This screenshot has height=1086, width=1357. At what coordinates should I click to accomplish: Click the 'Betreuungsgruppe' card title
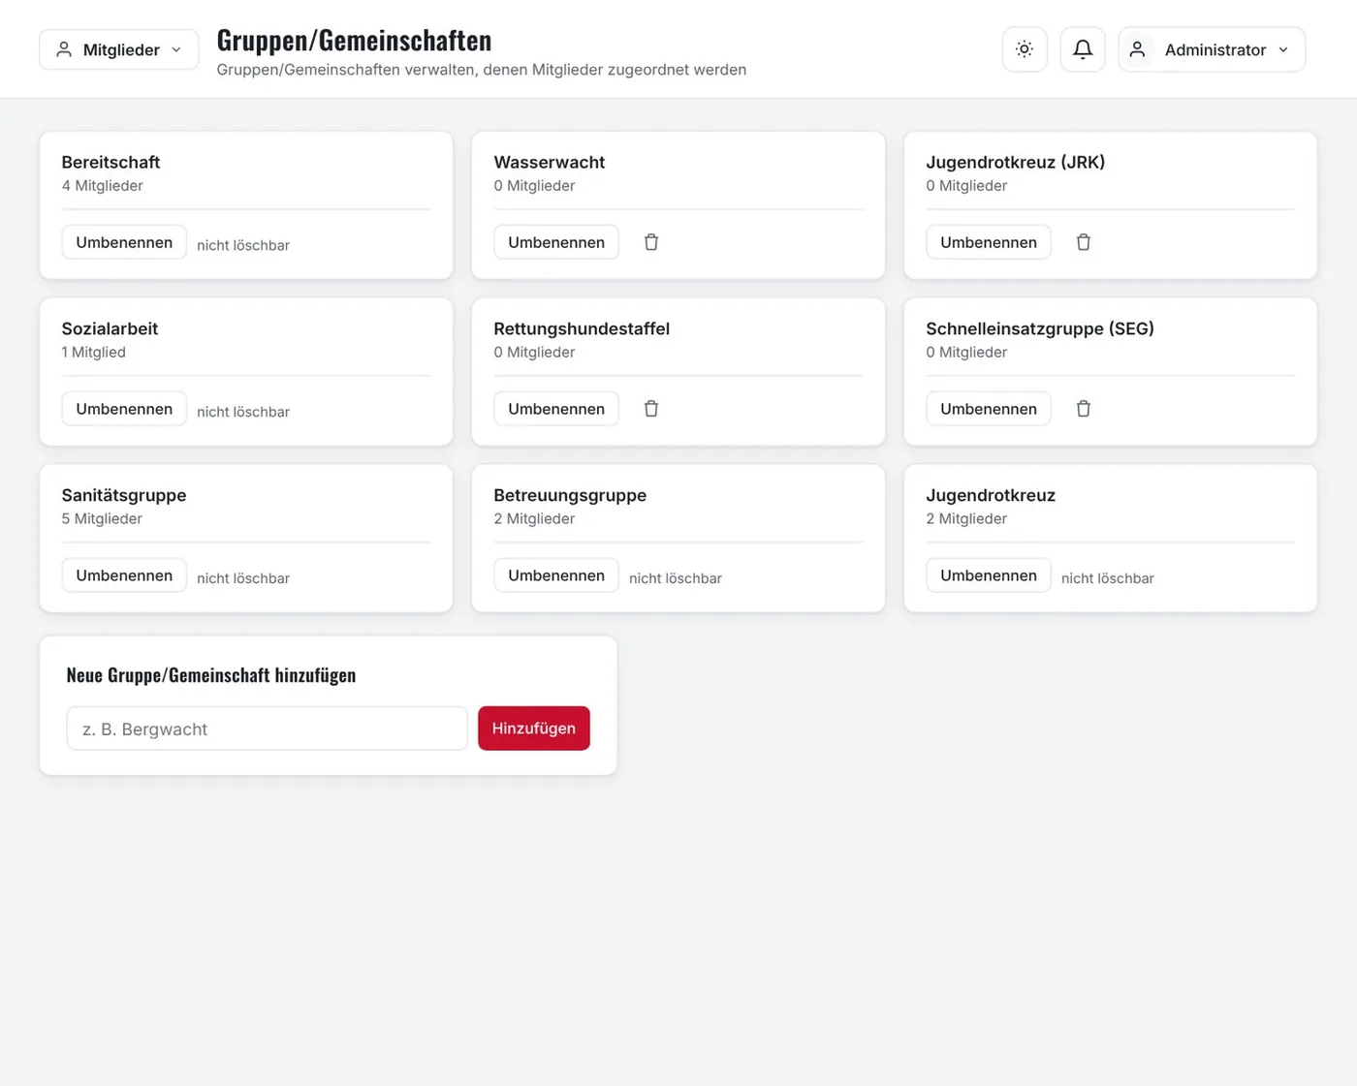pyautogui.click(x=570, y=495)
